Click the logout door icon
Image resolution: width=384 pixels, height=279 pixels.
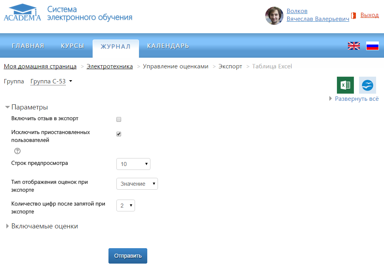(354, 15)
